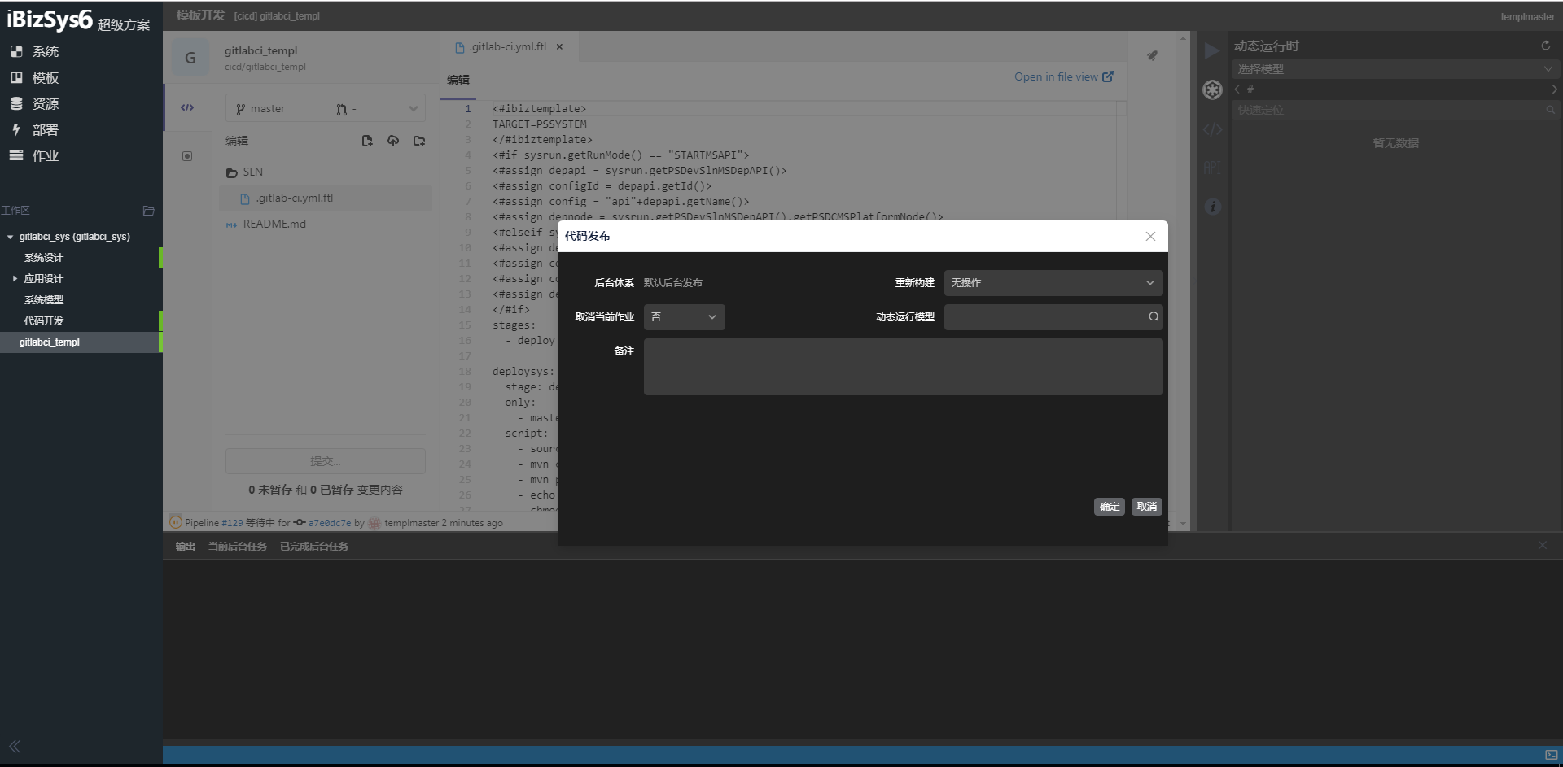Click the editor scrollbar up arrow
The height and width of the screenshot is (767, 1563).
point(1183,38)
